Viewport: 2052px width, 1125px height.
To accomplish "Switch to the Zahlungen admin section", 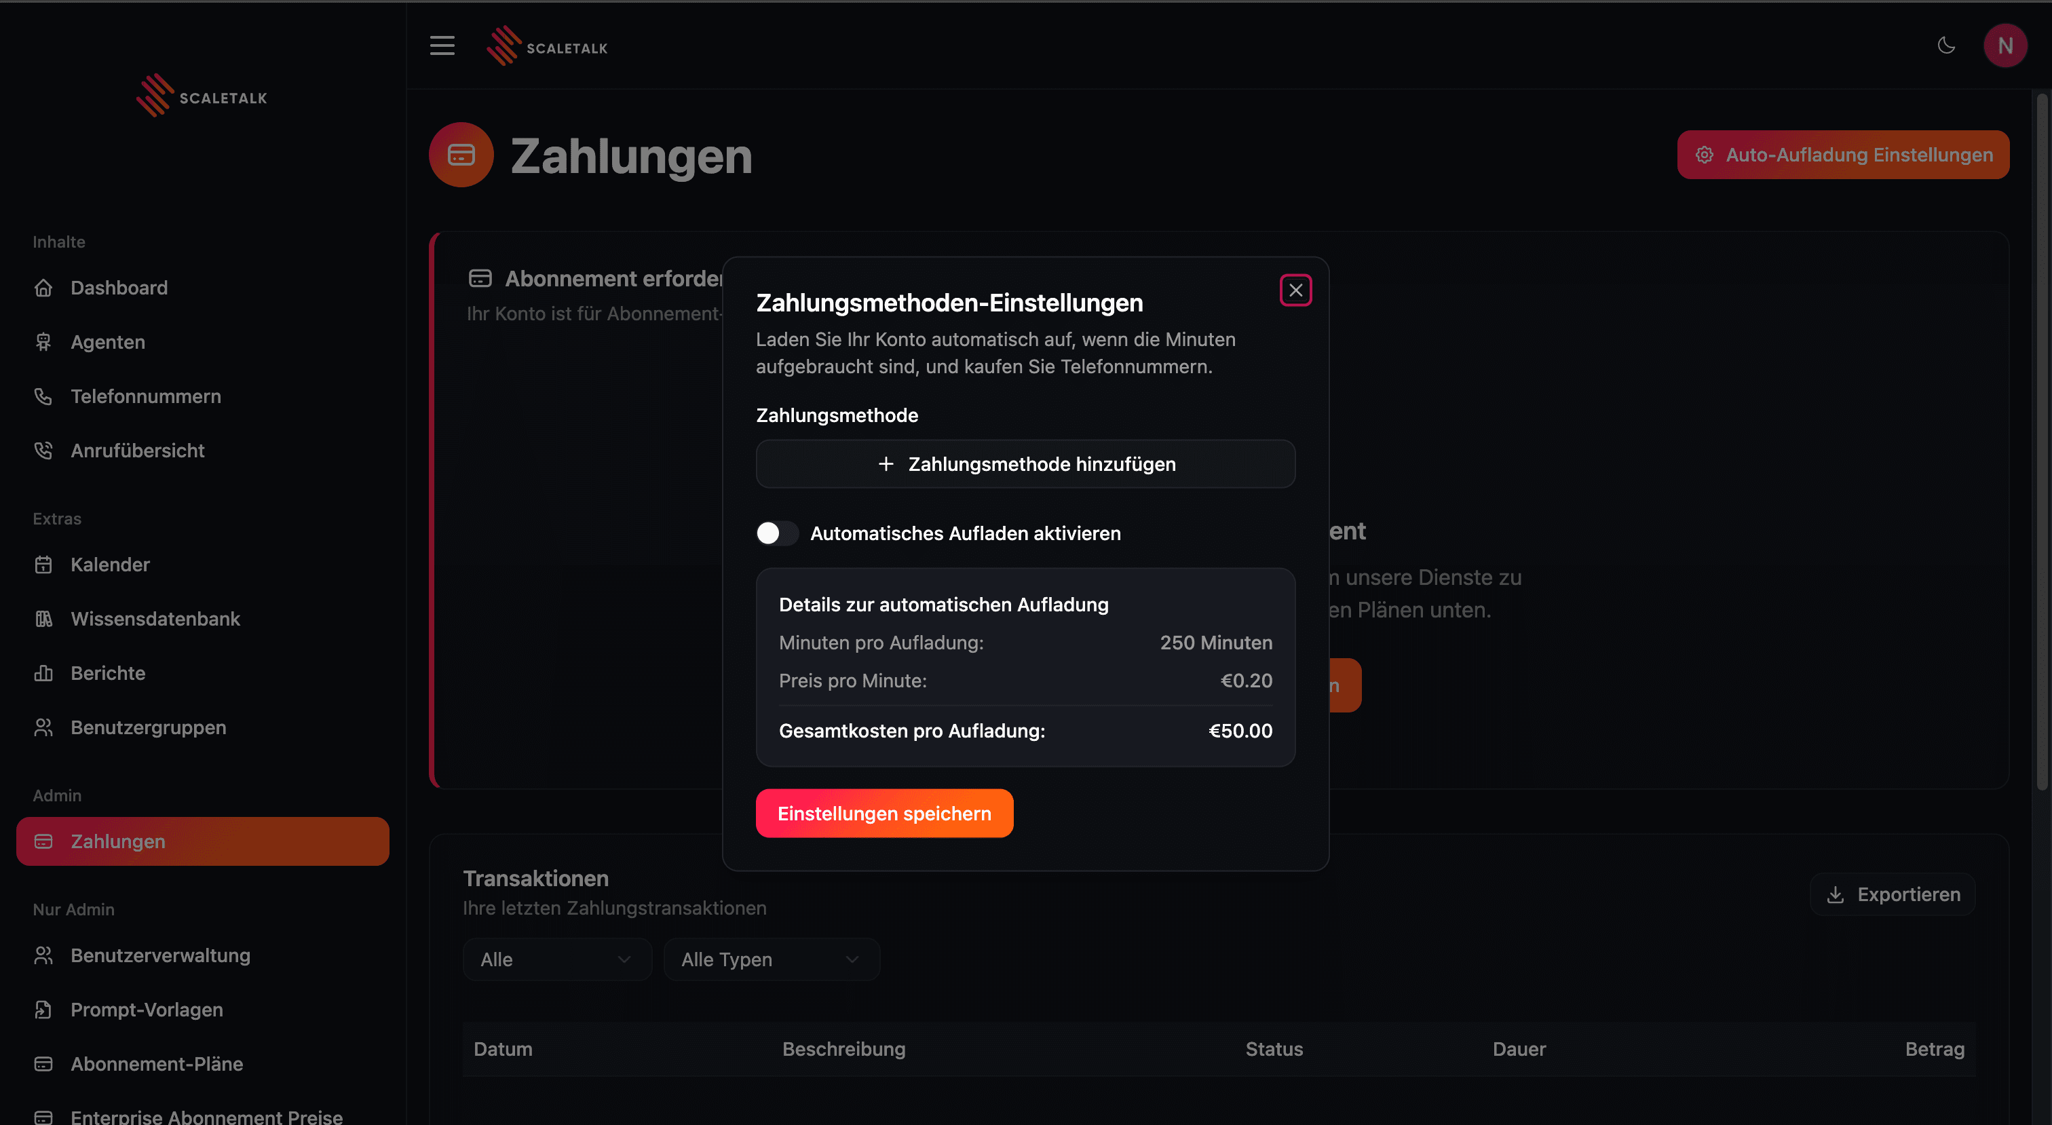I will click(x=118, y=841).
